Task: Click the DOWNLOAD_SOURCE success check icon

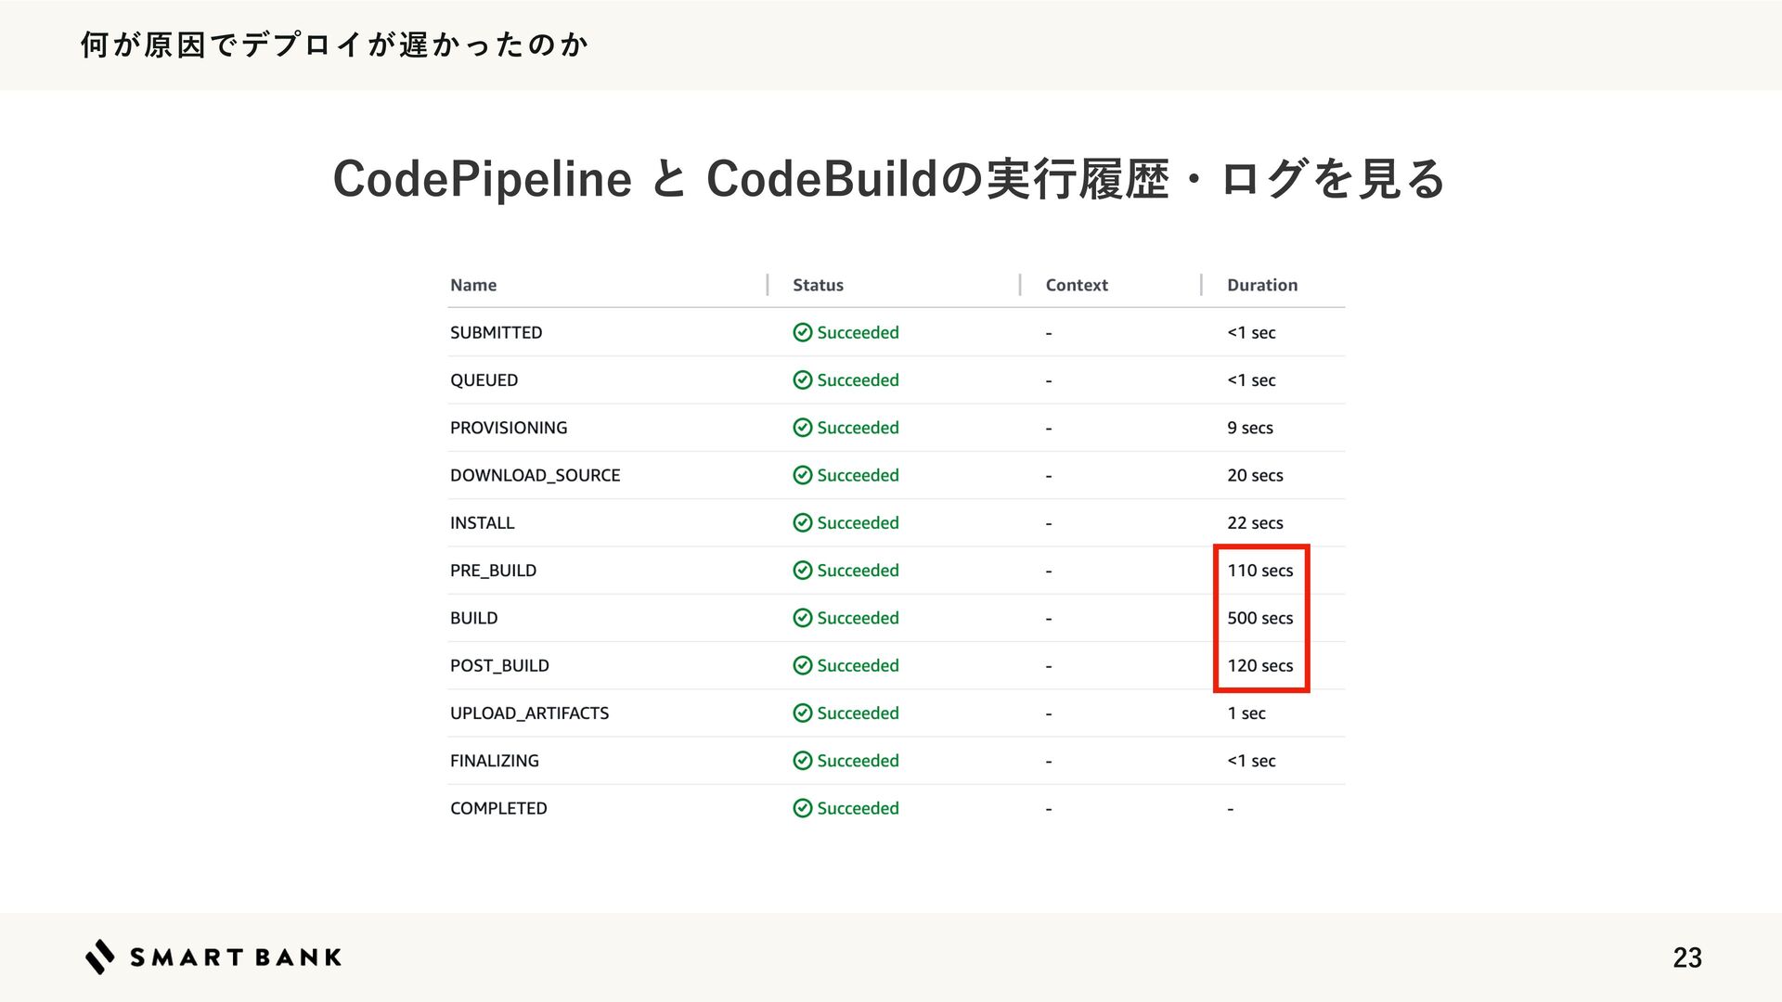Action: [x=803, y=475]
